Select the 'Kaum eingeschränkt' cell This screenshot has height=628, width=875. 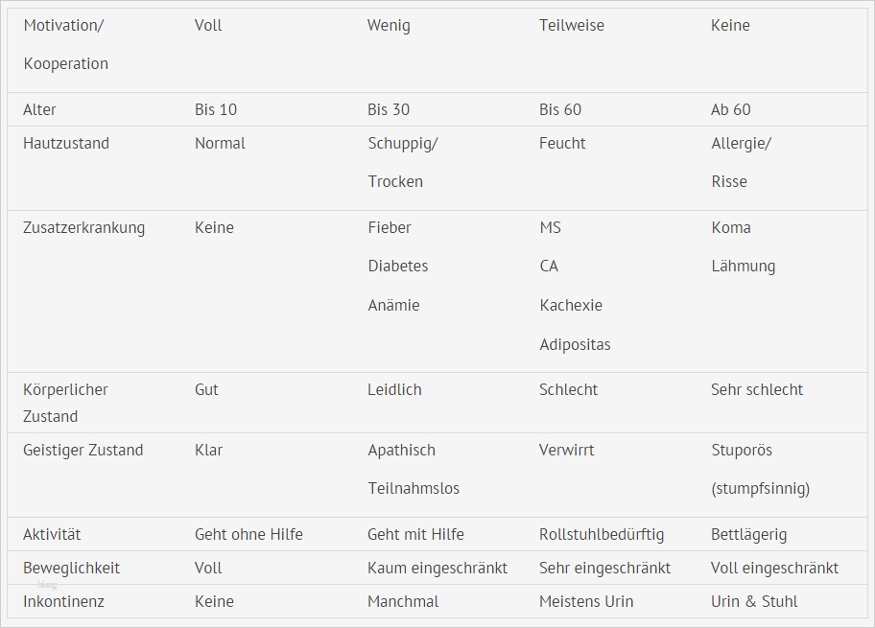tap(437, 568)
